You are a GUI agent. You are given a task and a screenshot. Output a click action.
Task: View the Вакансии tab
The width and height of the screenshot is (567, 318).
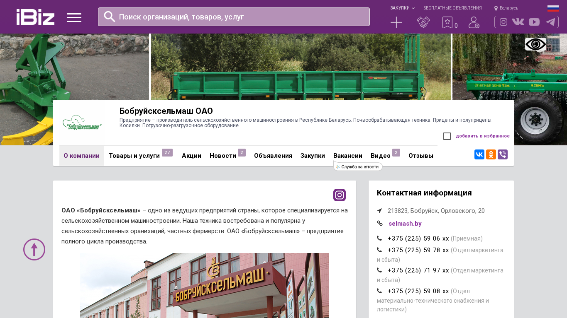(x=348, y=156)
